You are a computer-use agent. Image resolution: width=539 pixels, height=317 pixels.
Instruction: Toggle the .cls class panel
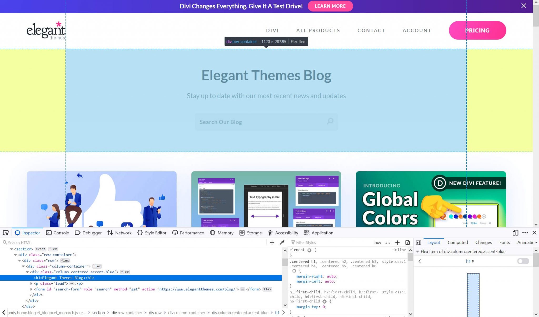pyautogui.click(x=388, y=242)
